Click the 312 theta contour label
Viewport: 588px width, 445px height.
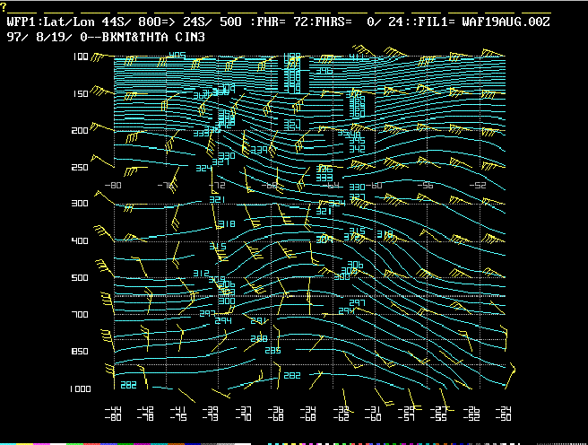click(201, 273)
